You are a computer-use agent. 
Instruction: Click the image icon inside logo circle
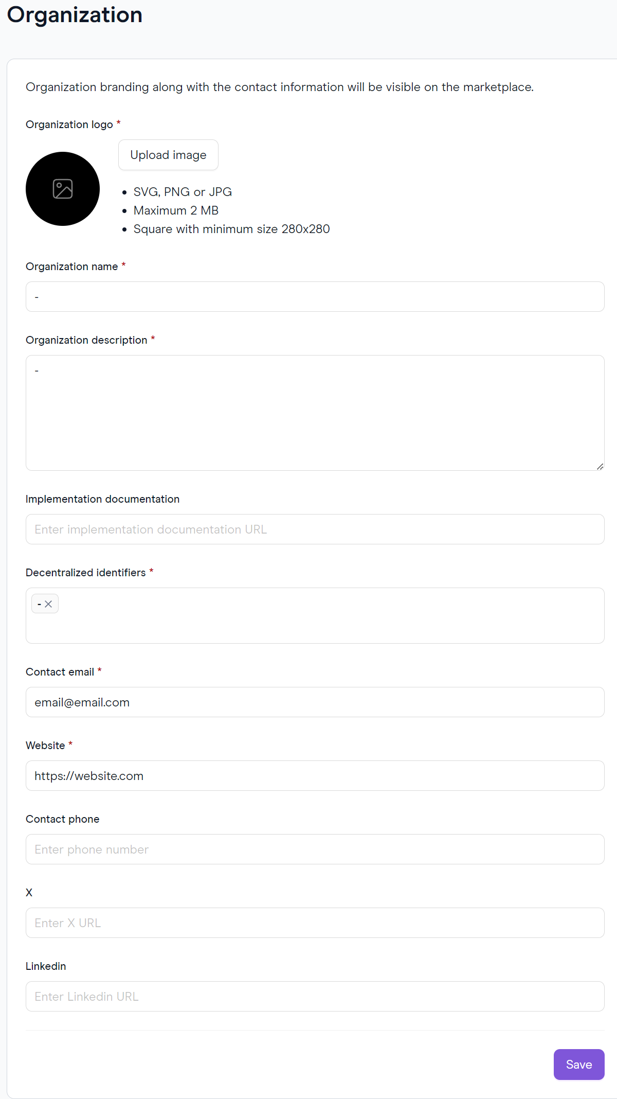pos(63,189)
